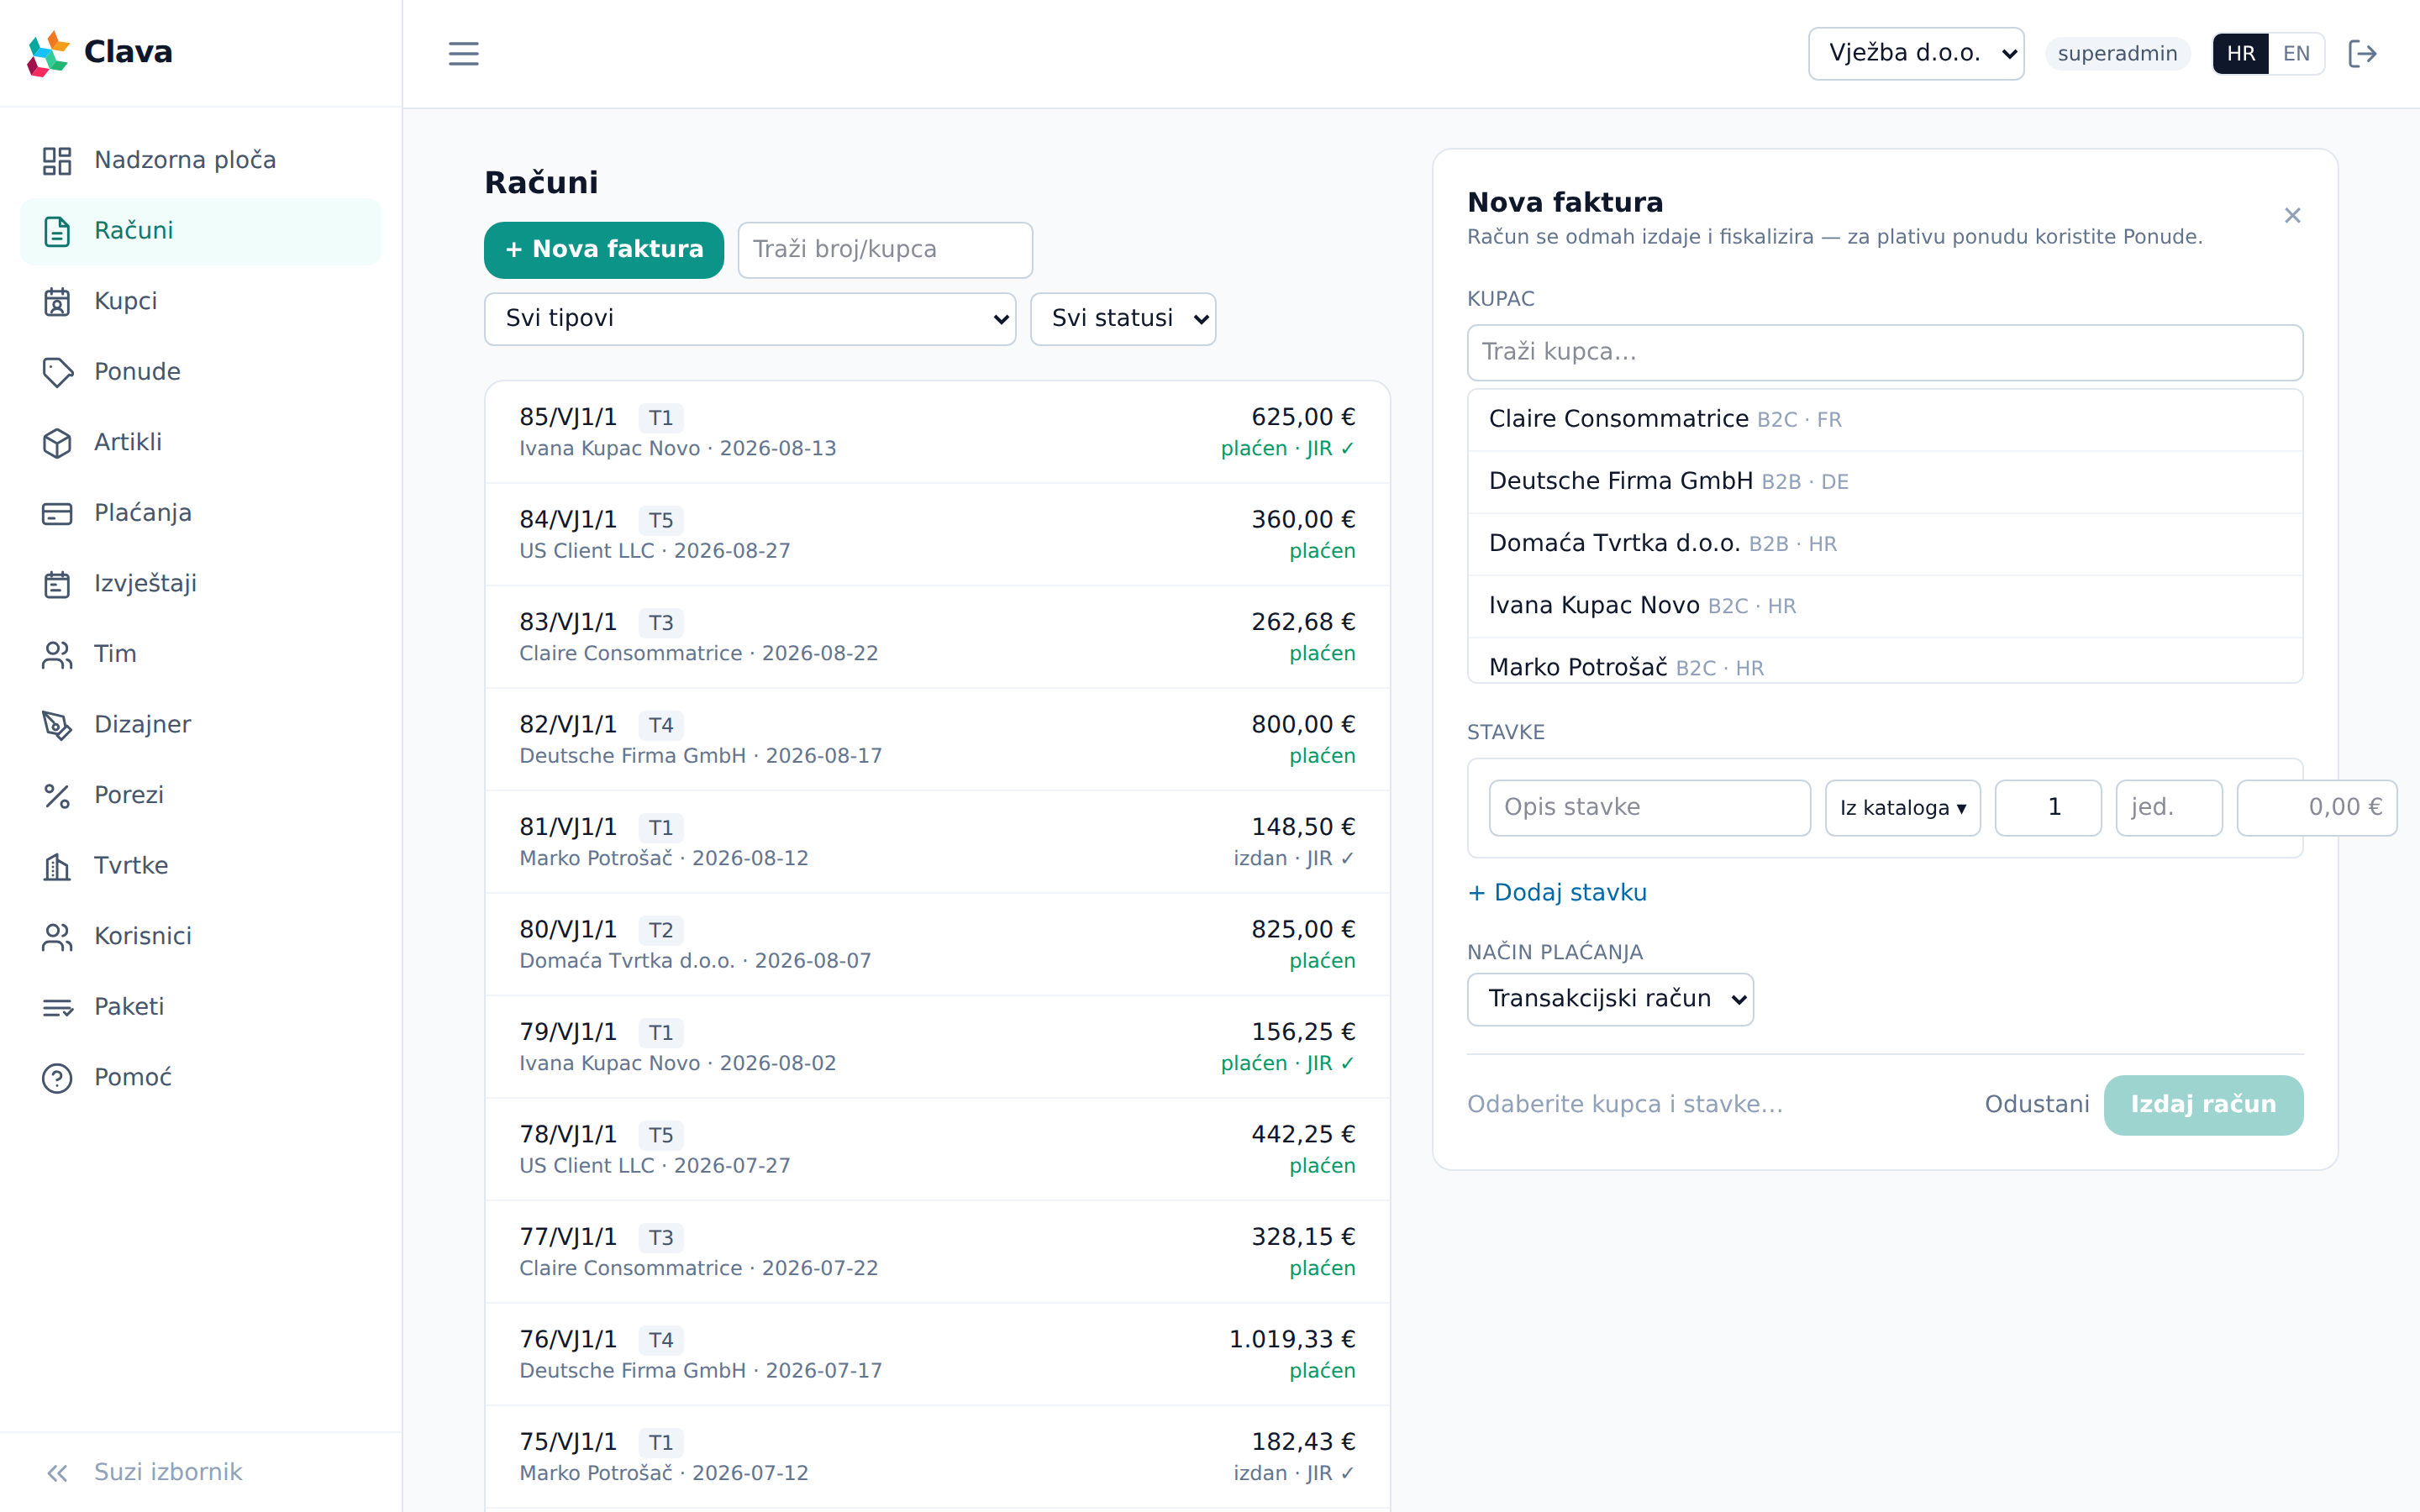
Task: Select customer Deutsche Firma GmbH in list
Action: tap(1884, 481)
